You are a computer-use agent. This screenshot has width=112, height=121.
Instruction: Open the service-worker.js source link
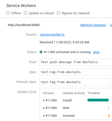(52, 35)
